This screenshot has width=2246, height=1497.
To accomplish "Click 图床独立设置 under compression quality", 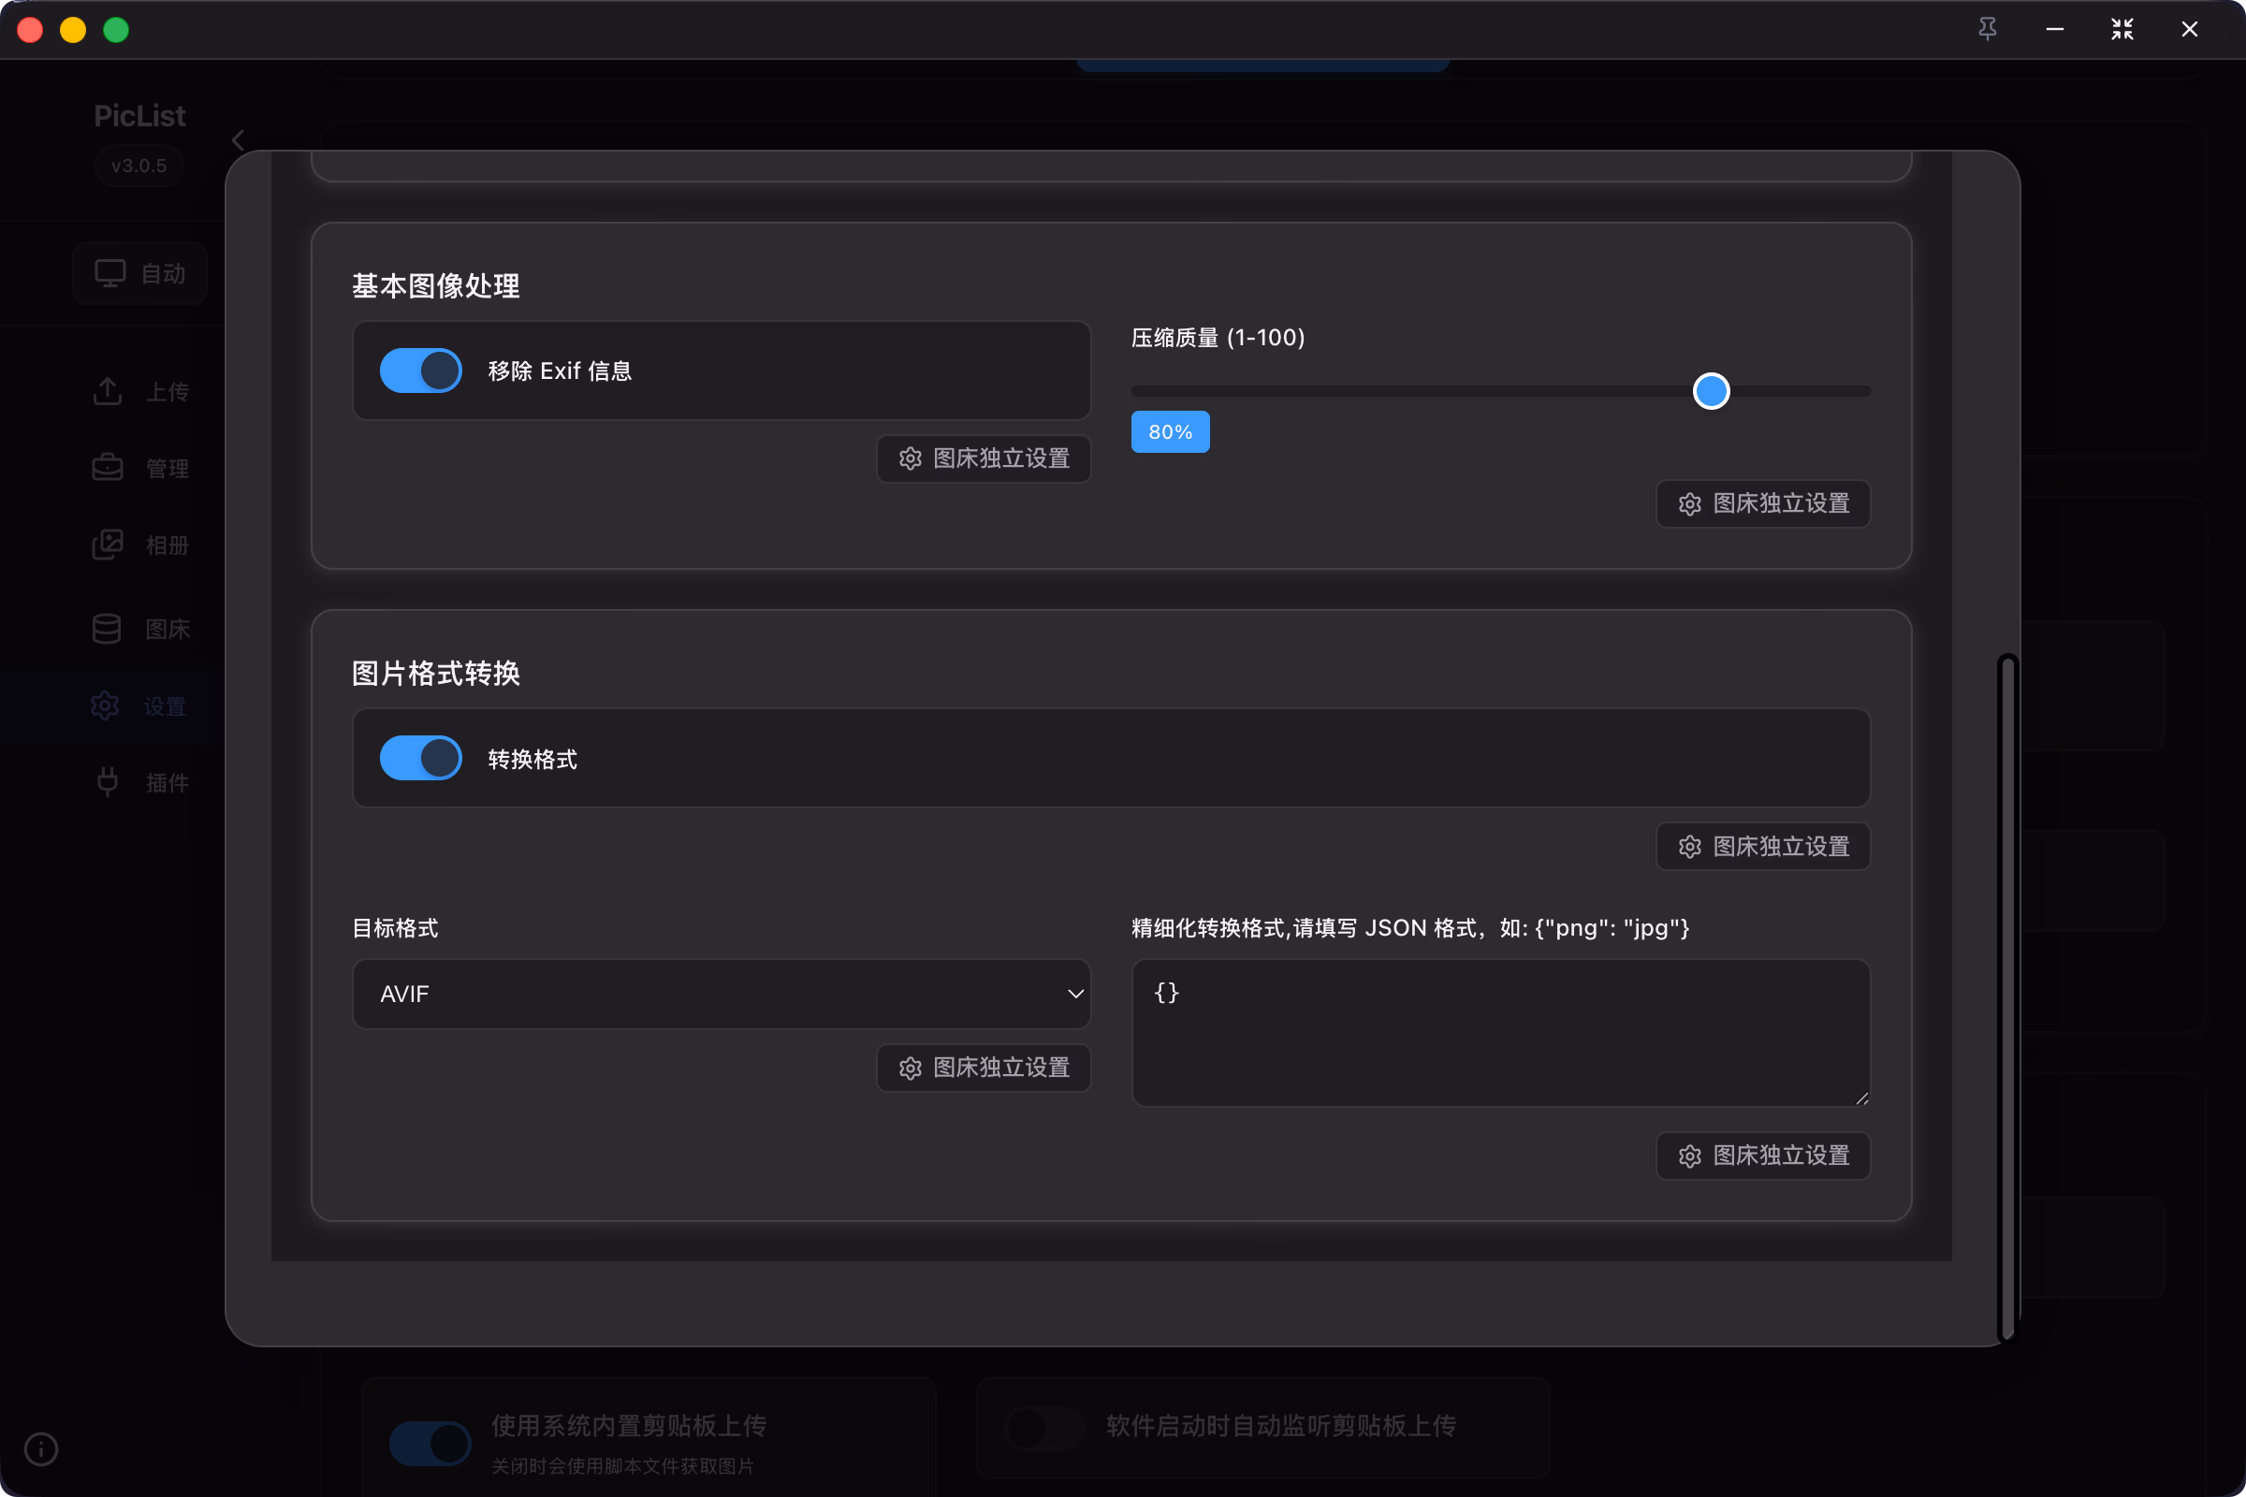I will coord(1763,503).
